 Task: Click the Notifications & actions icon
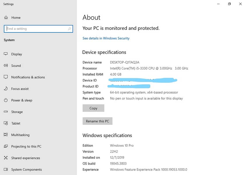[6, 77]
